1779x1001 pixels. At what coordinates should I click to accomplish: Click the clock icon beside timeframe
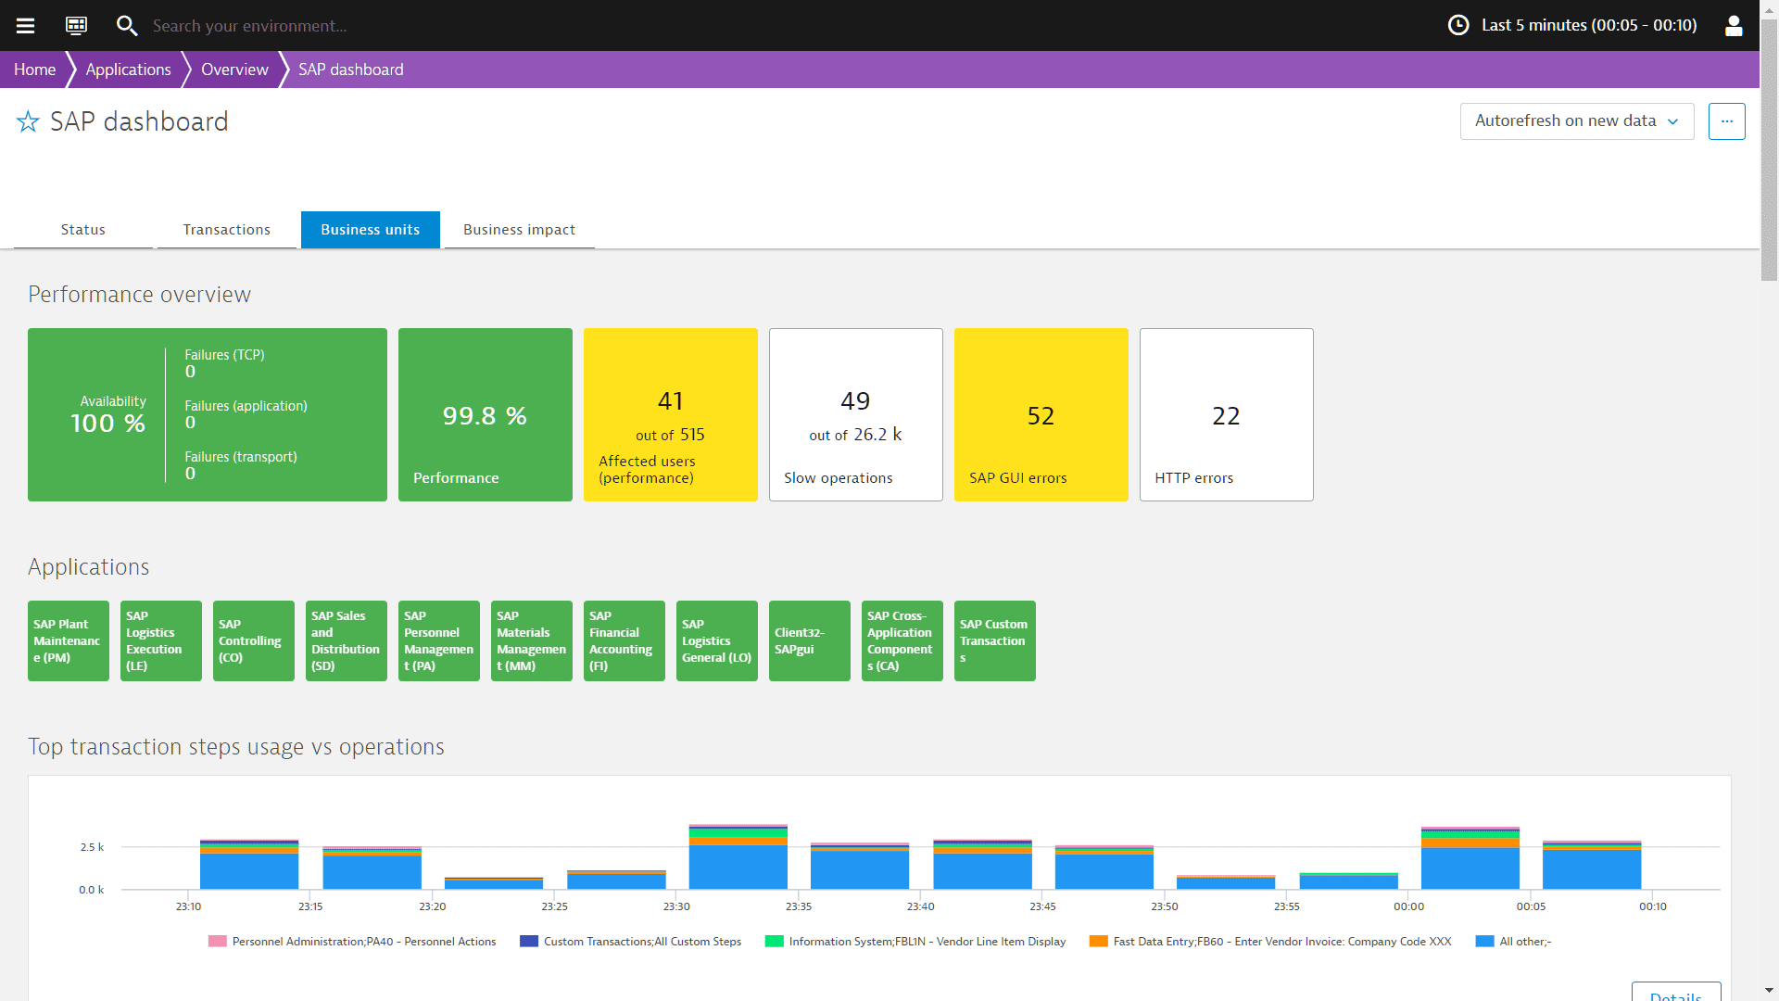(1458, 25)
